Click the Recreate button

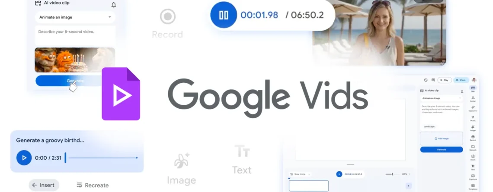(x=93, y=185)
